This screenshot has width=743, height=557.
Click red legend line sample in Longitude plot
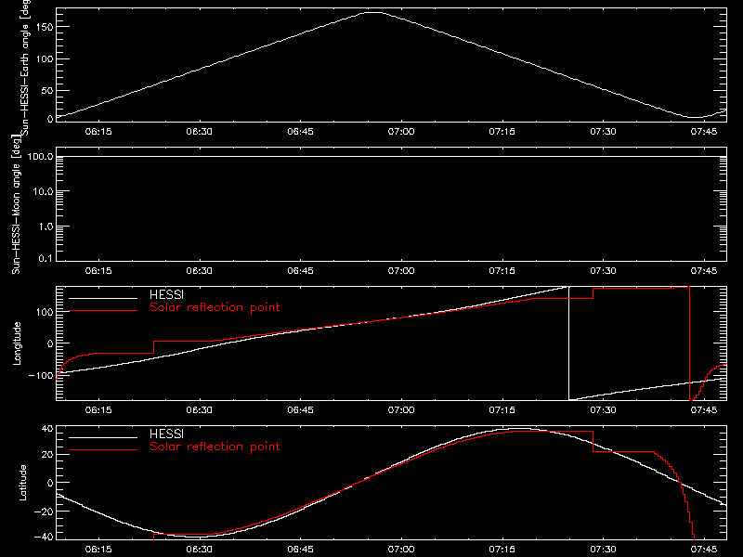point(103,311)
